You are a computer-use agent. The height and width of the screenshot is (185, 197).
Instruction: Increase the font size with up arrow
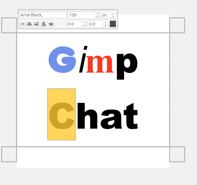point(97,13)
